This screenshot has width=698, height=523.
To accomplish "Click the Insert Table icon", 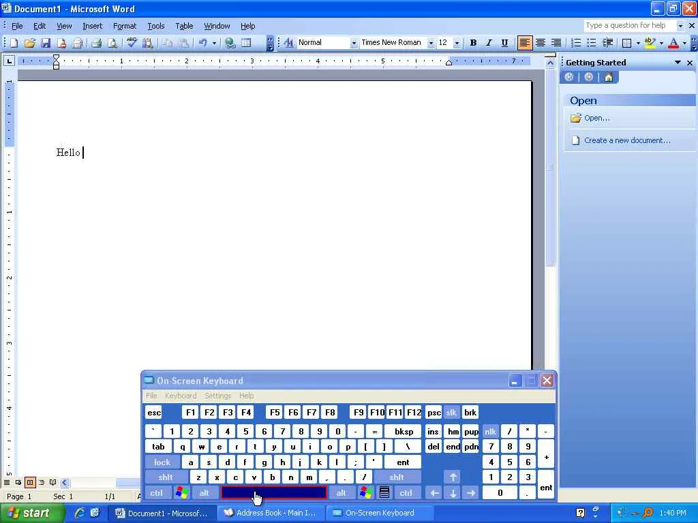I will click(246, 43).
